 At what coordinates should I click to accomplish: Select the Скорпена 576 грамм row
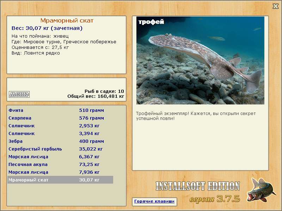coord(60,118)
